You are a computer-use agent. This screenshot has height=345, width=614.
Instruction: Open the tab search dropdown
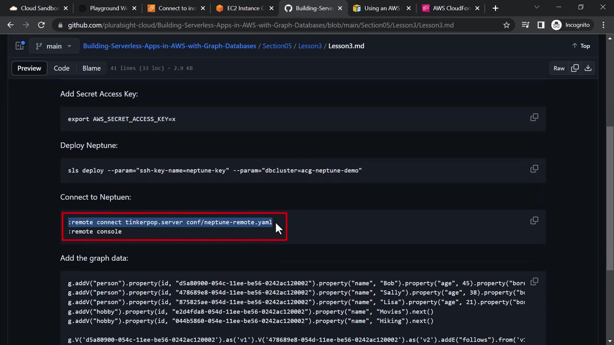(x=537, y=8)
